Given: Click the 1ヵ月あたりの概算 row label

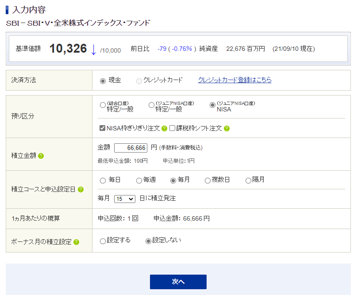Looking at the screenshot, I should (35, 218).
